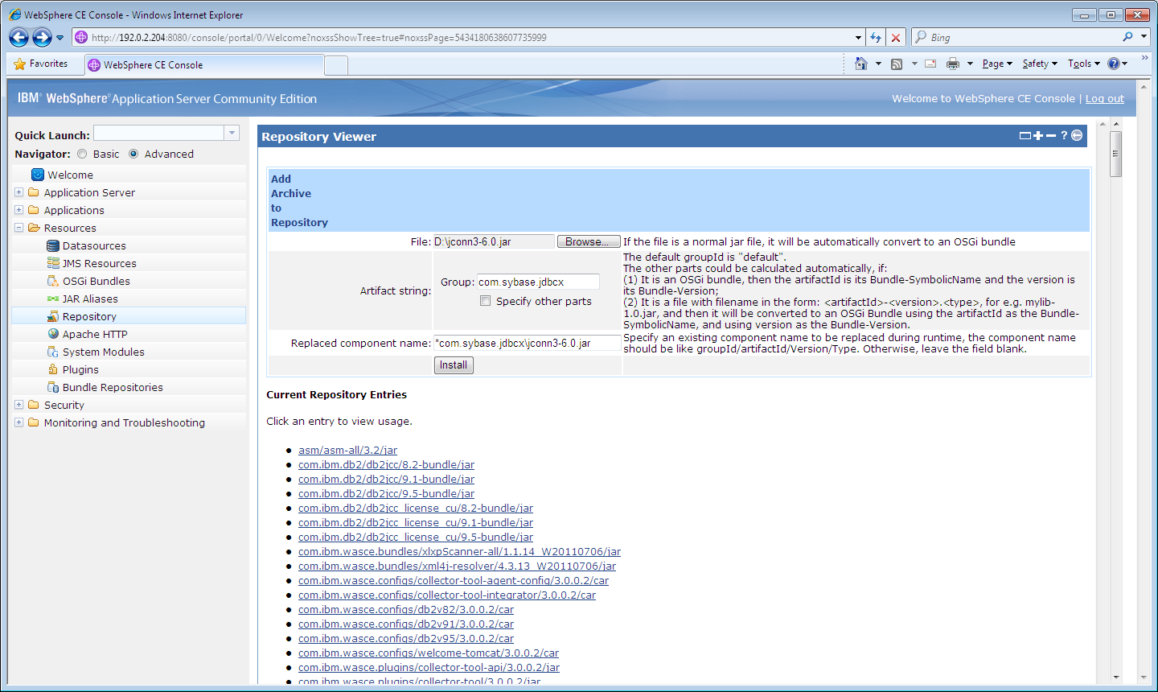Expand Monitoring and Troubleshooting node
This screenshot has width=1158, height=692.
click(18, 422)
